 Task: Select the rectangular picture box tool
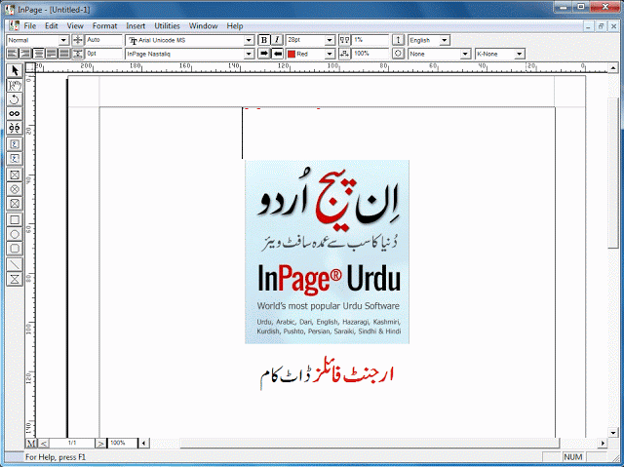click(15, 175)
